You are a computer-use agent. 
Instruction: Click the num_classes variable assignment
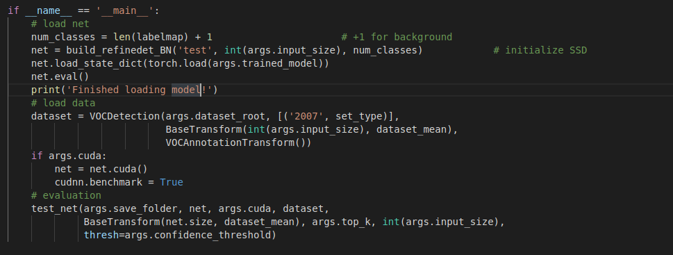point(122,38)
